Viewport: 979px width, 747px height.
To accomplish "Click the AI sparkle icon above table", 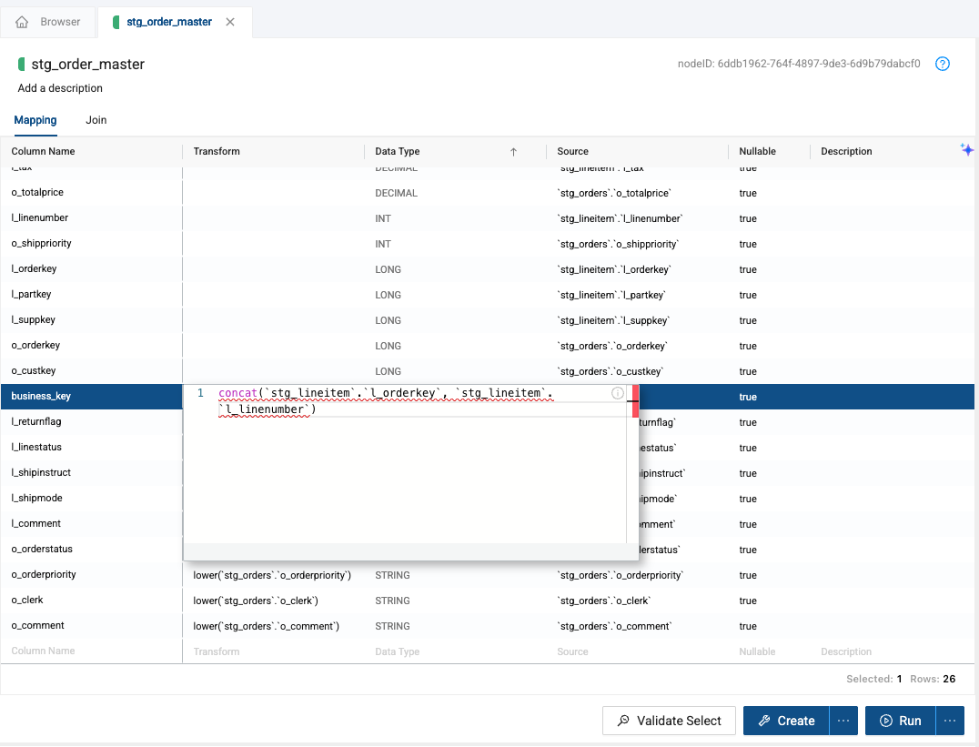I will point(966,149).
